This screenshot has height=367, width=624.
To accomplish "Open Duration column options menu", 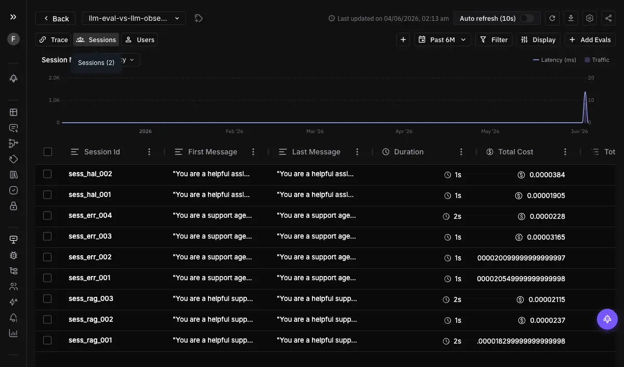I will [x=461, y=152].
